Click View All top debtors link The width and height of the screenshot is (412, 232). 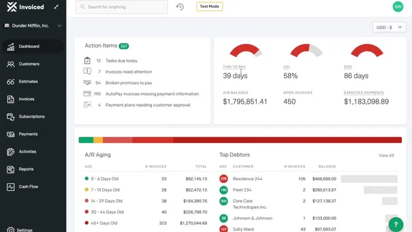386,155
